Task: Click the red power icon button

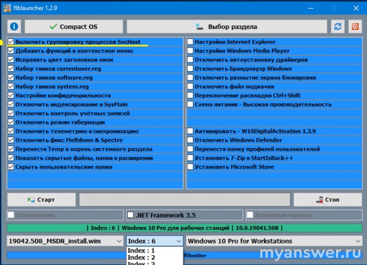Action: pyautogui.click(x=355, y=27)
